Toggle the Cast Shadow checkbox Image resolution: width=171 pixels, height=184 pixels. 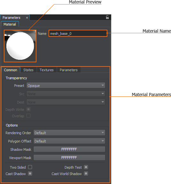click(x=30, y=173)
